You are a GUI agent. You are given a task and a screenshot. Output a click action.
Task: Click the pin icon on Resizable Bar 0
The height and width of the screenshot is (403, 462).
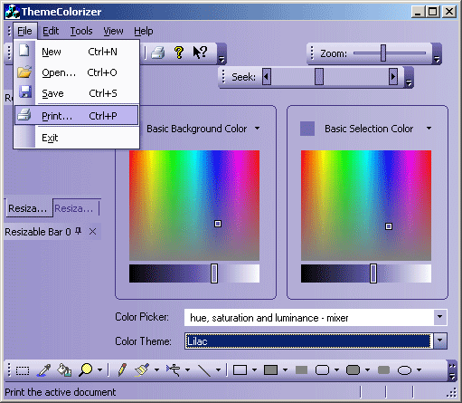point(79,232)
